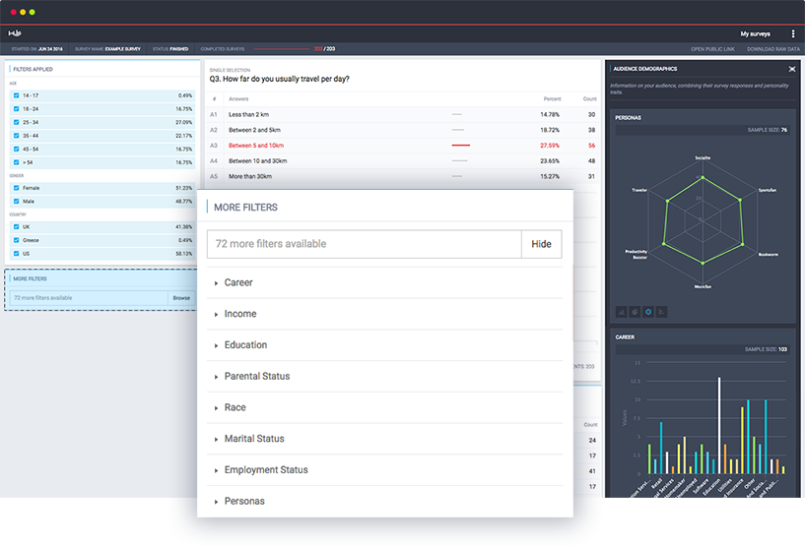The height and width of the screenshot is (546, 805).
Task: Close the Audience Demographics panel
Action: coord(792,69)
